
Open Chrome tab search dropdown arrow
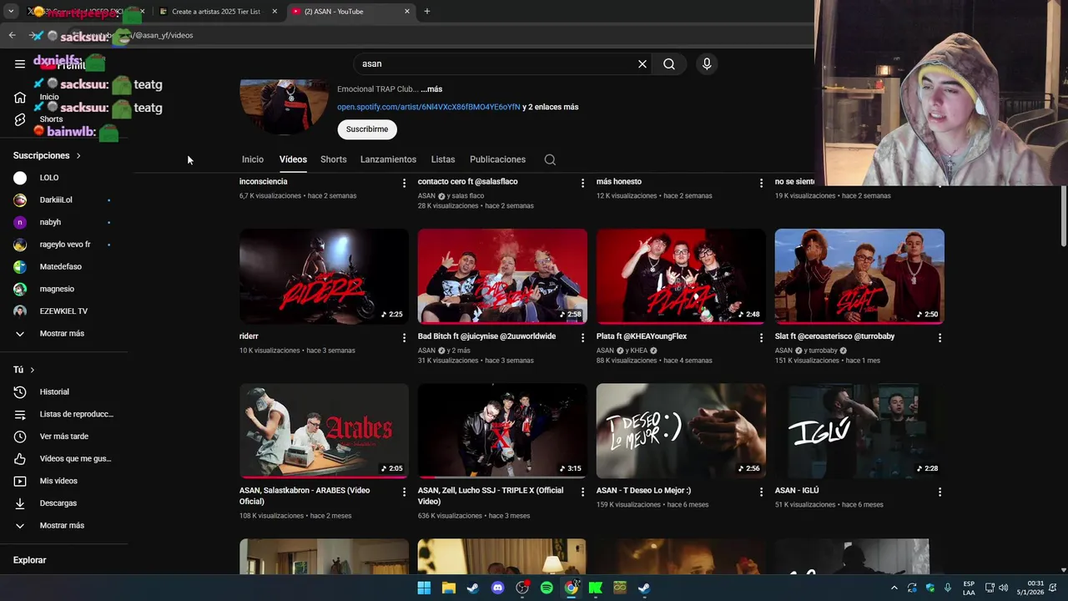[x=11, y=12]
